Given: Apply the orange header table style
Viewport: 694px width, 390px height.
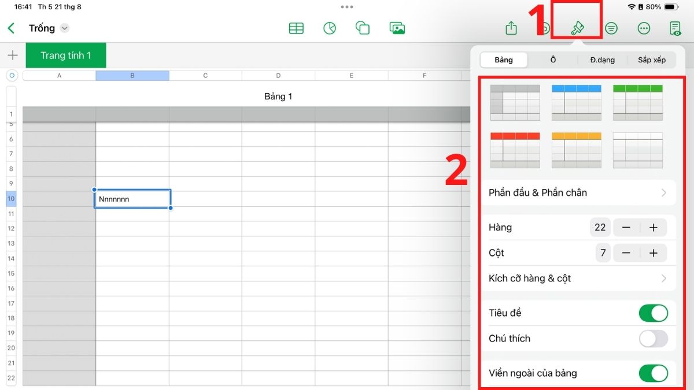Looking at the screenshot, I should 577,150.
